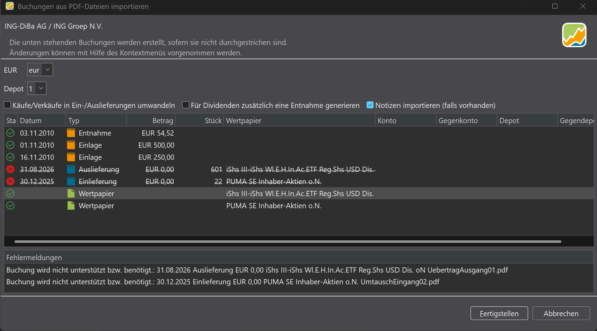Click the blue portfolio icon beside Auslieferung

[x=71, y=169]
